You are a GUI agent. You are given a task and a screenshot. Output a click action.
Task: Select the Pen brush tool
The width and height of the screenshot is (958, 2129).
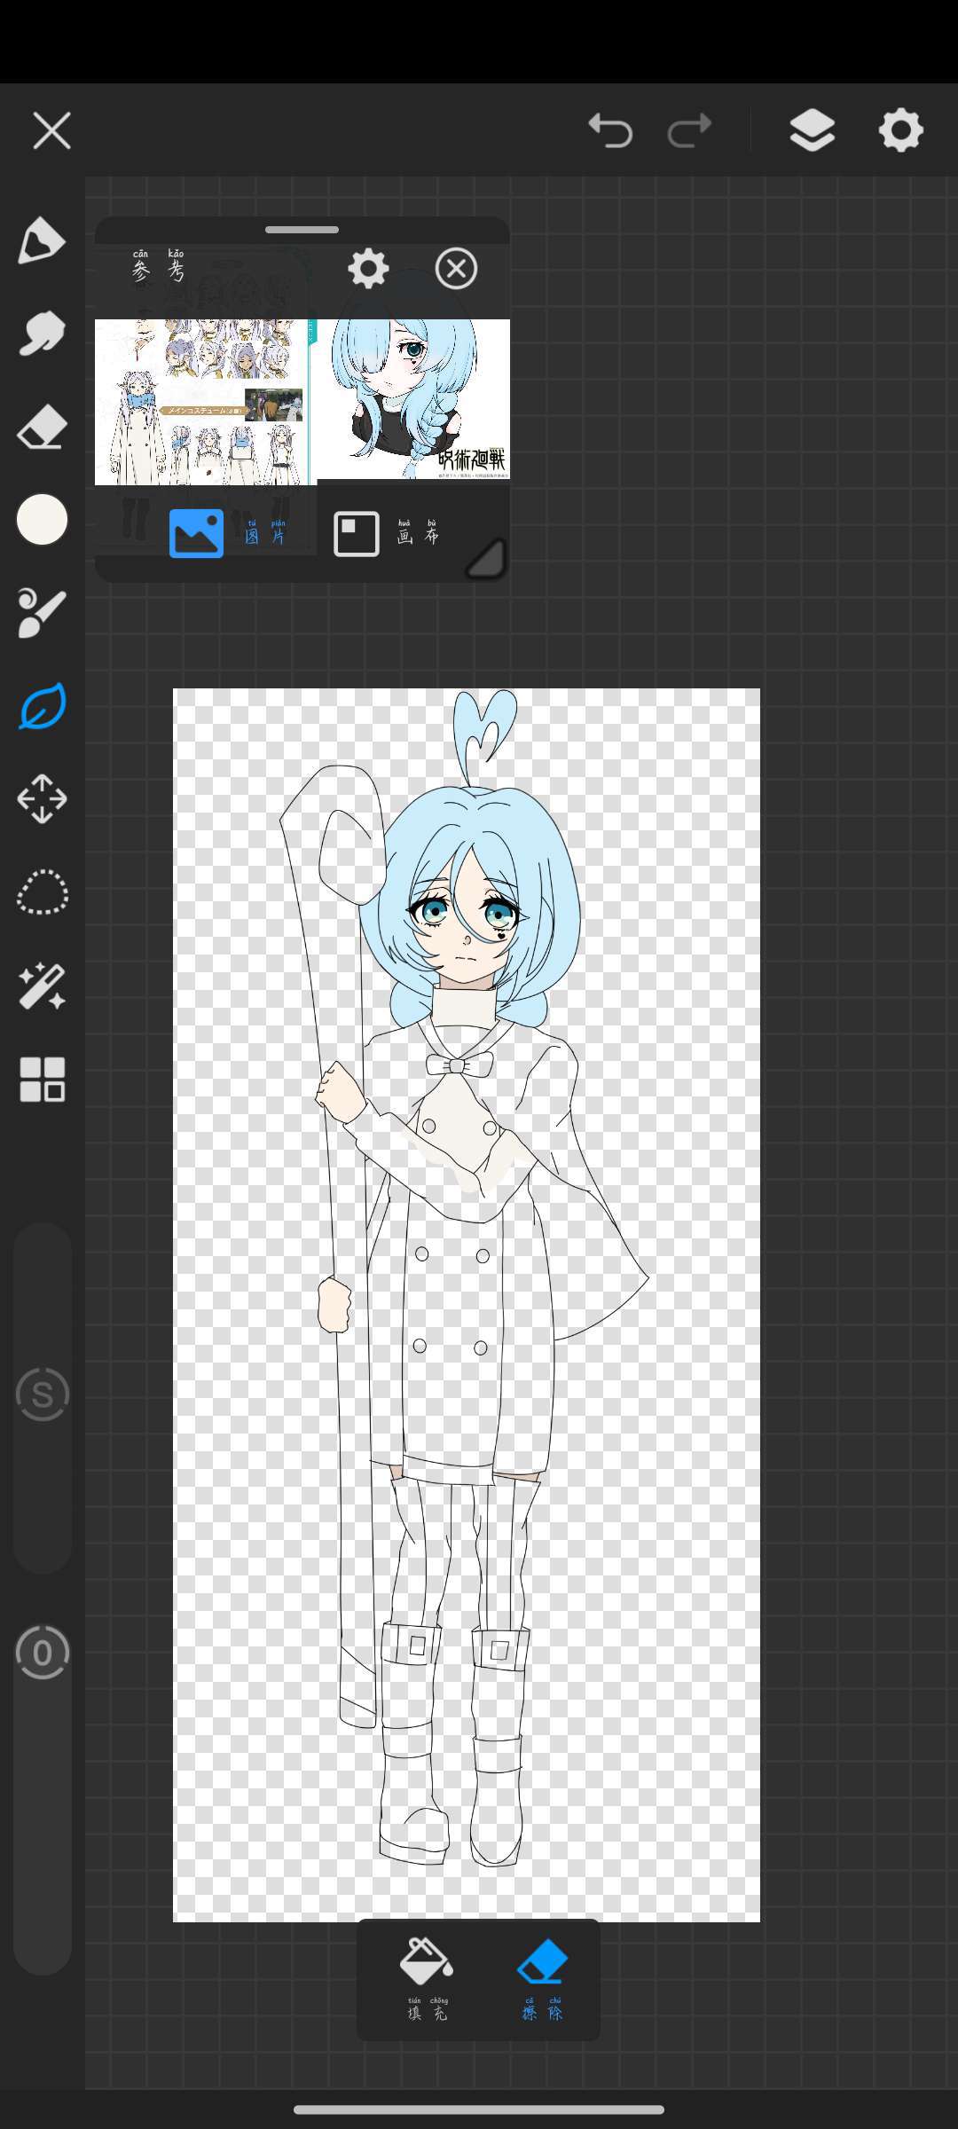pos(42,240)
